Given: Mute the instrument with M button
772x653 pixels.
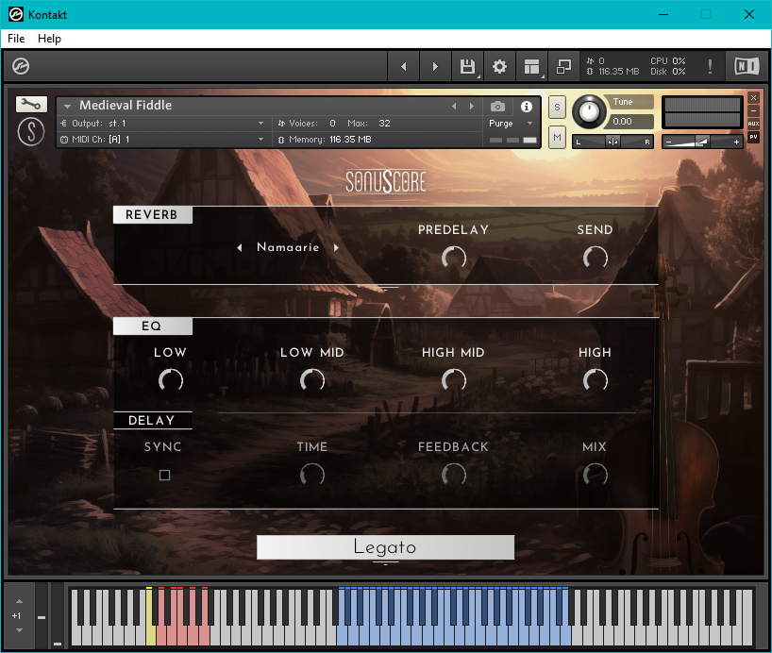Looking at the screenshot, I should click(x=557, y=138).
